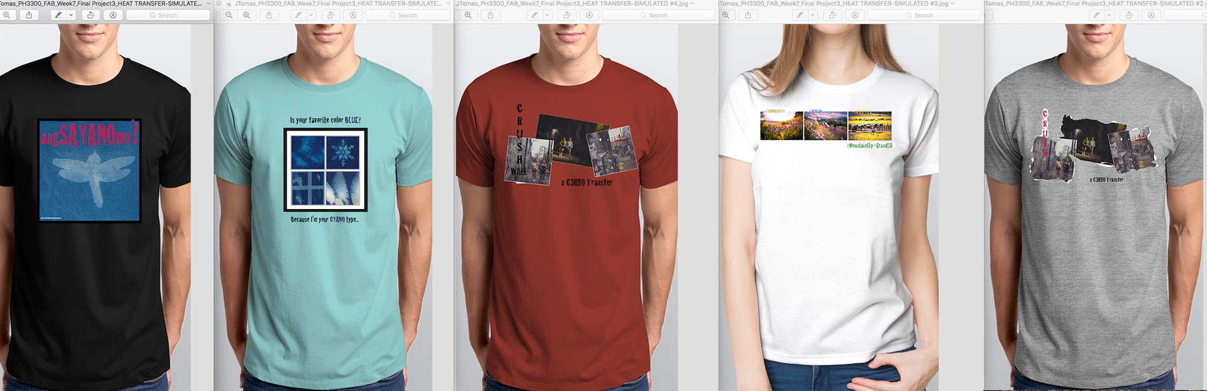1207x391 pixels.
Task: Rotate image in teal shirt window
Action: coord(331,15)
